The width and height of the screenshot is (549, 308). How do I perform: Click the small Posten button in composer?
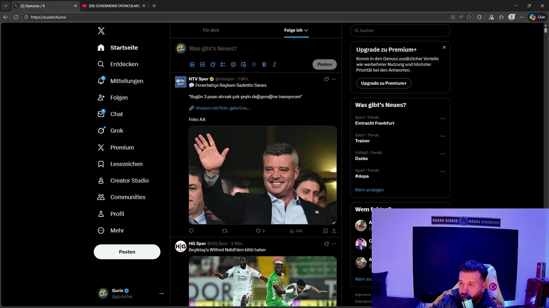click(x=325, y=65)
